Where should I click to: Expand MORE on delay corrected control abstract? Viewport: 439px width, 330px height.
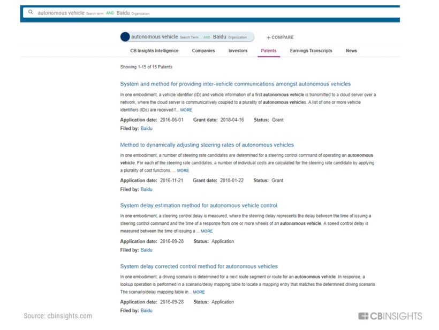pos(199,292)
